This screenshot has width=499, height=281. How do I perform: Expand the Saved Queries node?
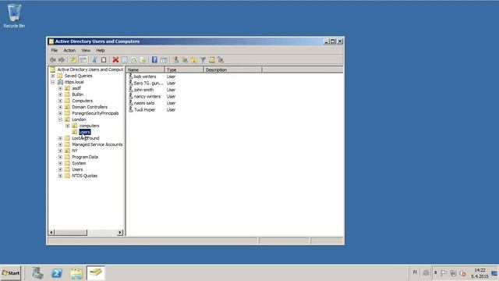(x=53, y=76)
